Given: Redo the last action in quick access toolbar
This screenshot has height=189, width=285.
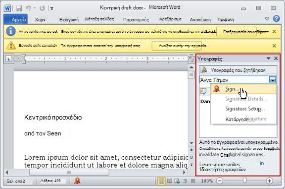Looking at the screenshot, I should 43,8.
